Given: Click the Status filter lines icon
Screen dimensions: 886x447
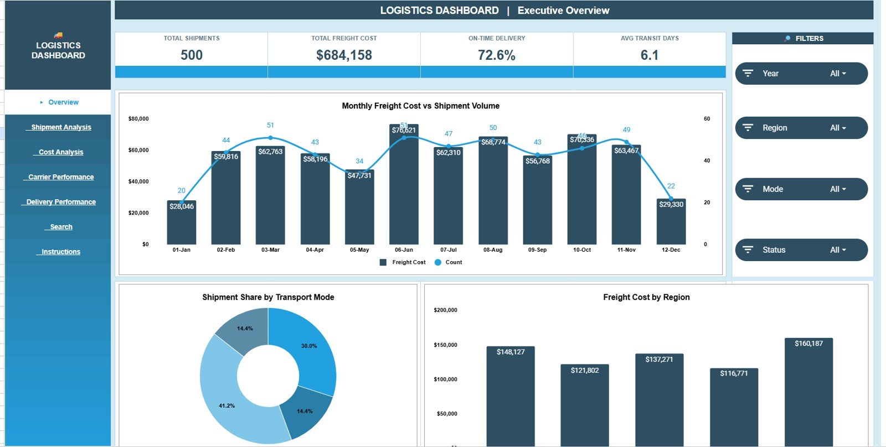Looking at the screenshot, I should pos(748,250).
